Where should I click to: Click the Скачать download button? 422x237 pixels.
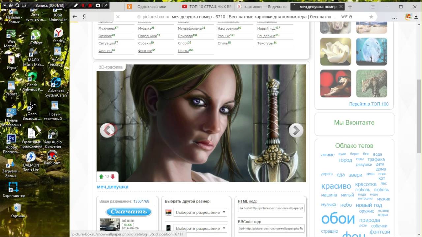[x=129, y=212]
